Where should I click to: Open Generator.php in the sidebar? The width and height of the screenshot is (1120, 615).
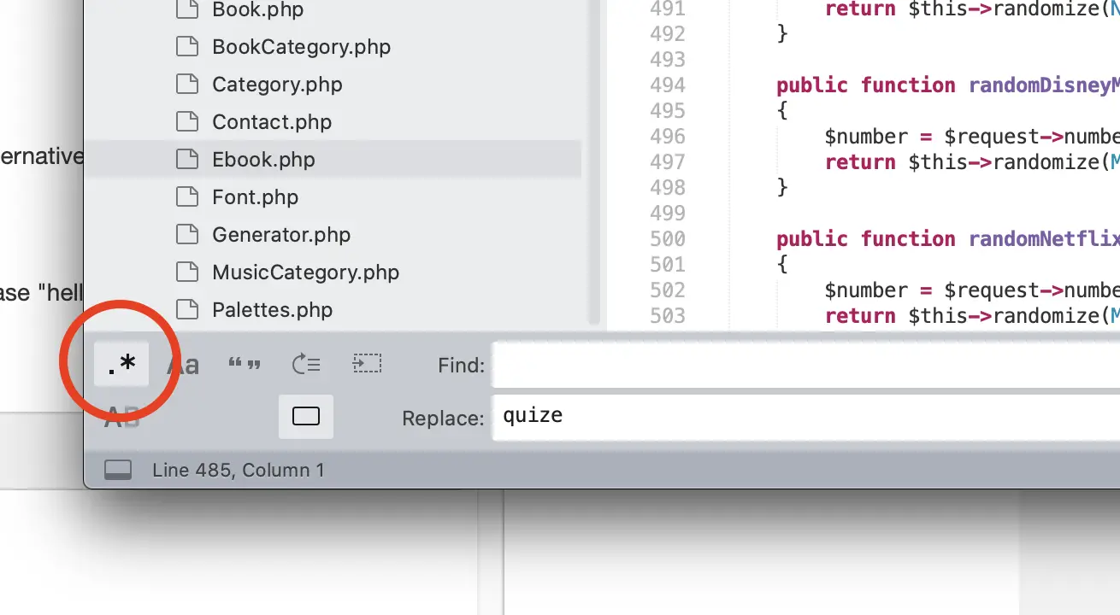tap(281, 235)
